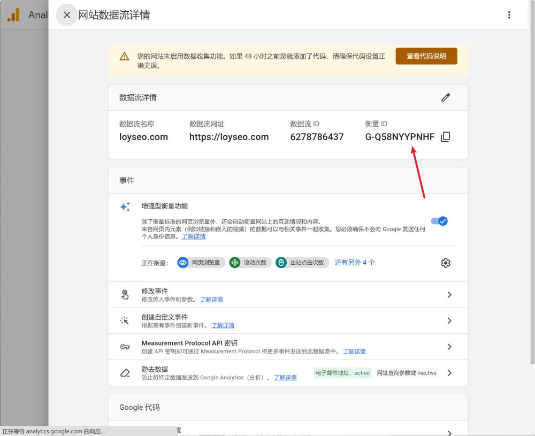This screenshot has width=535, height=436.
Task: Expand first row chevron under Google 代码
Action: pyautogui.click(x=449, y=433)
